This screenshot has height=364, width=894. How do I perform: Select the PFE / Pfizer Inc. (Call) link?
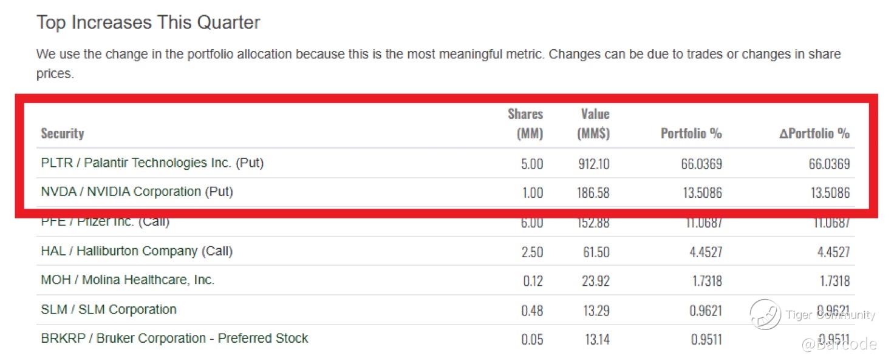[x=105, y=221]
